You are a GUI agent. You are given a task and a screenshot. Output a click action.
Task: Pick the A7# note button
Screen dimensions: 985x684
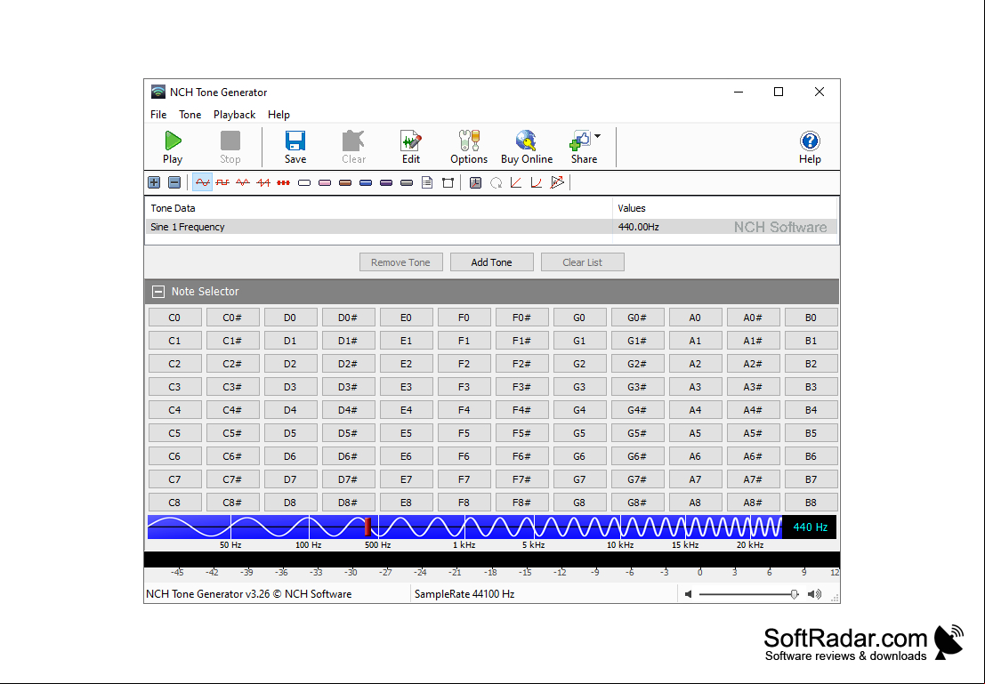pos(753,479)
